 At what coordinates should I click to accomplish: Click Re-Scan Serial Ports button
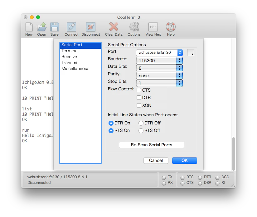pos(152,145)
